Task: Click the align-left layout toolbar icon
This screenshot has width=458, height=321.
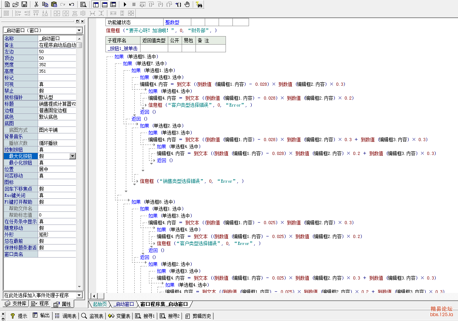Action: 18,13
